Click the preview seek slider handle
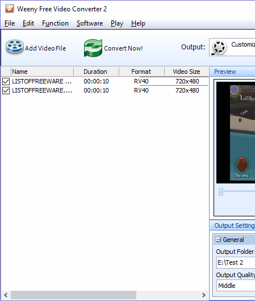This screenshot has width=255, height=301. [x=221, y=191]
